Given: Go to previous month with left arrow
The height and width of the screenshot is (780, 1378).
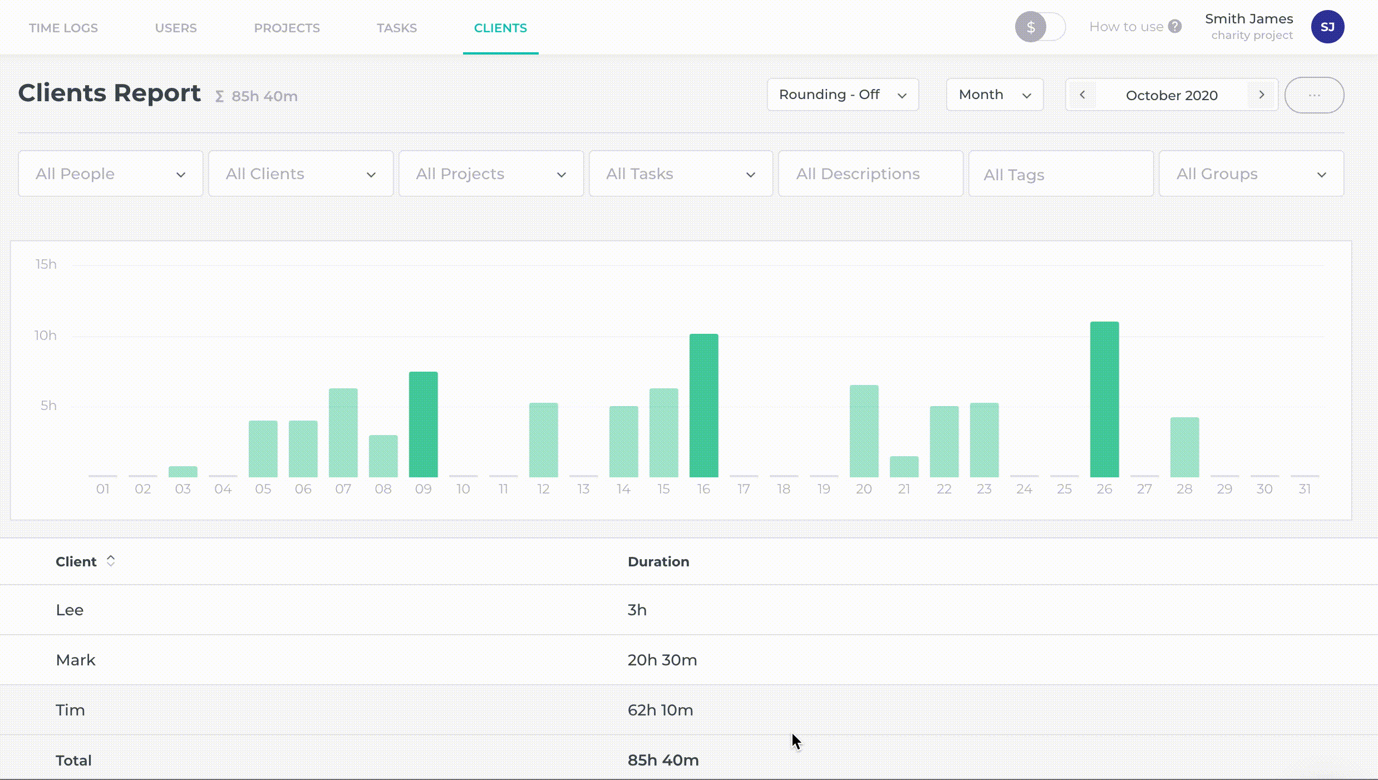Looking at the screenshot, I should point(1082,95).
